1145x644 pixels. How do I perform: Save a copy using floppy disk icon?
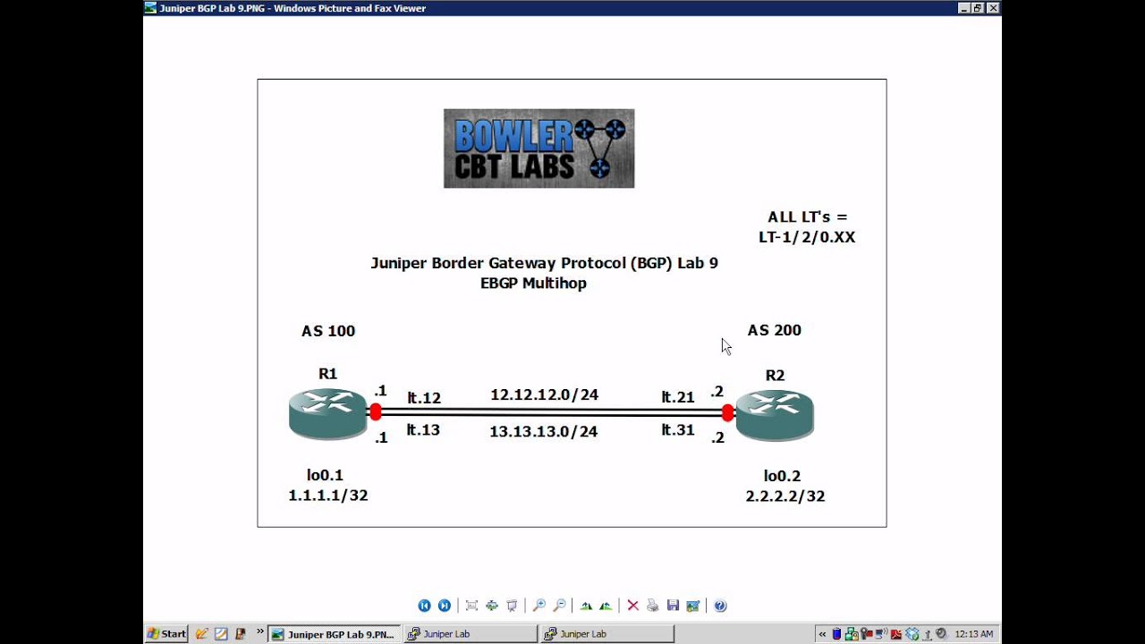pyautogui.click(x=673, y=606)
